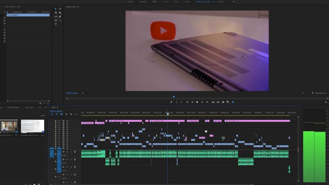
Task: Click Program monitor playhead marker
Action: [174, 97]
